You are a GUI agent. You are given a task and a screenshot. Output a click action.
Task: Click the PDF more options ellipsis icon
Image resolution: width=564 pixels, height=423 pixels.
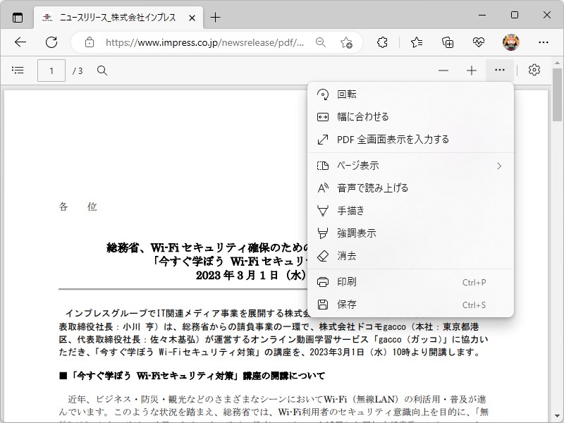(499, 70)
